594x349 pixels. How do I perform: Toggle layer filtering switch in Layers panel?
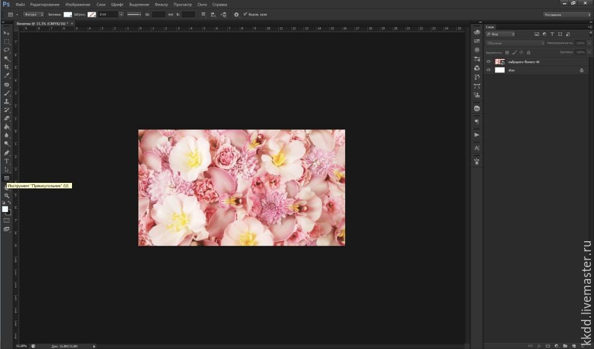point(590,34)
